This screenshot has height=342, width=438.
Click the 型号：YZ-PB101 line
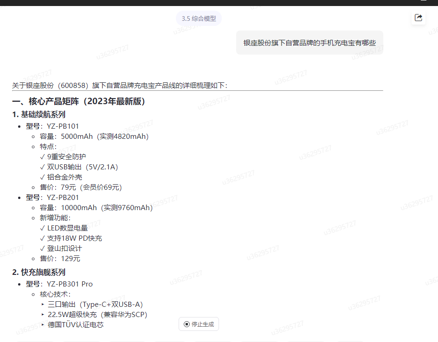click(x=52, y=126)
